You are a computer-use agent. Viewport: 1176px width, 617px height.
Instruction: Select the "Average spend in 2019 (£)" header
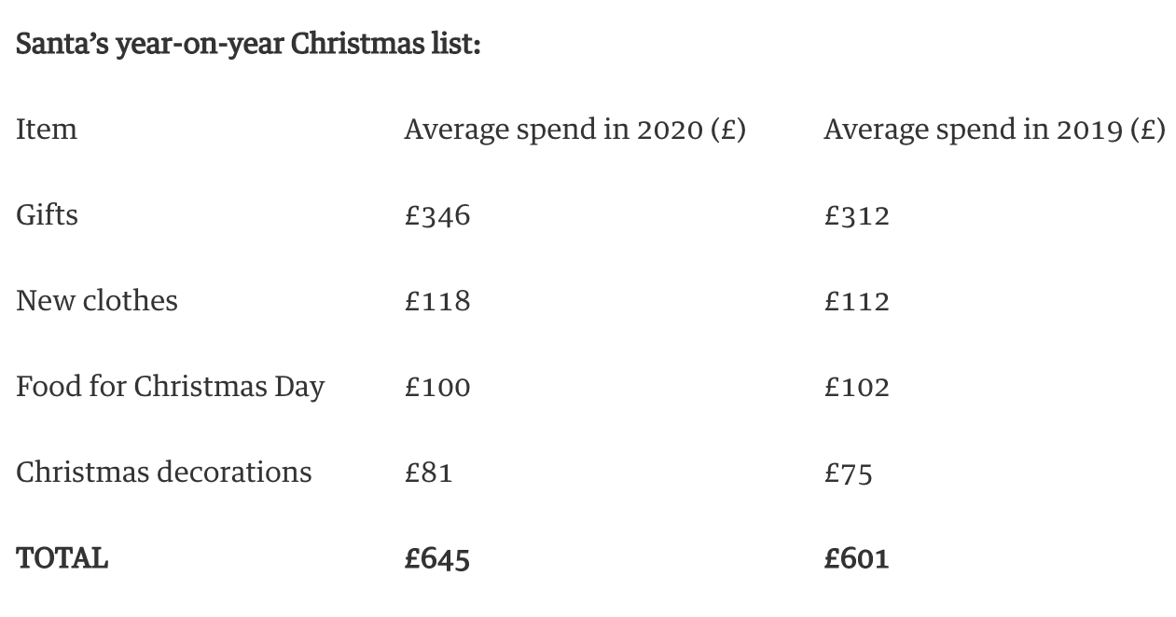pyautogui.click(x=994, y=129)
